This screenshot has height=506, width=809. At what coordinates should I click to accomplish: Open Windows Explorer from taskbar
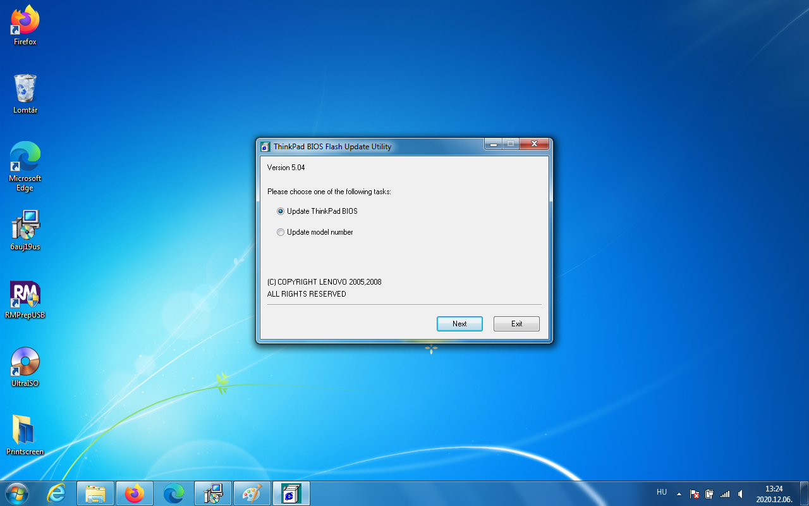point(95,493)
